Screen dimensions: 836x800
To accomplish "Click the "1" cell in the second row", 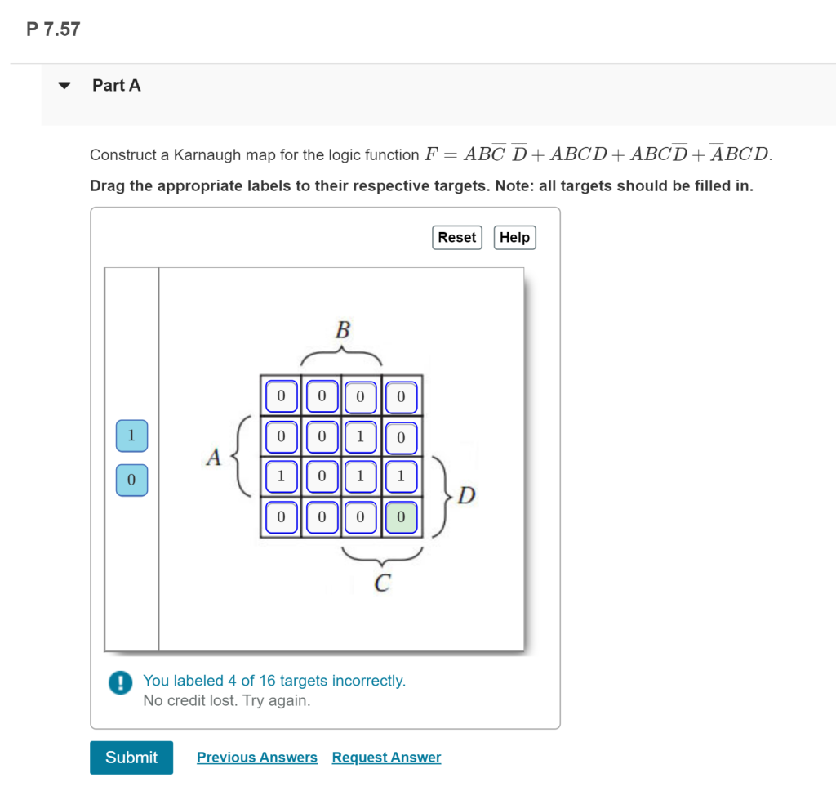I will (x=360, y=436).
